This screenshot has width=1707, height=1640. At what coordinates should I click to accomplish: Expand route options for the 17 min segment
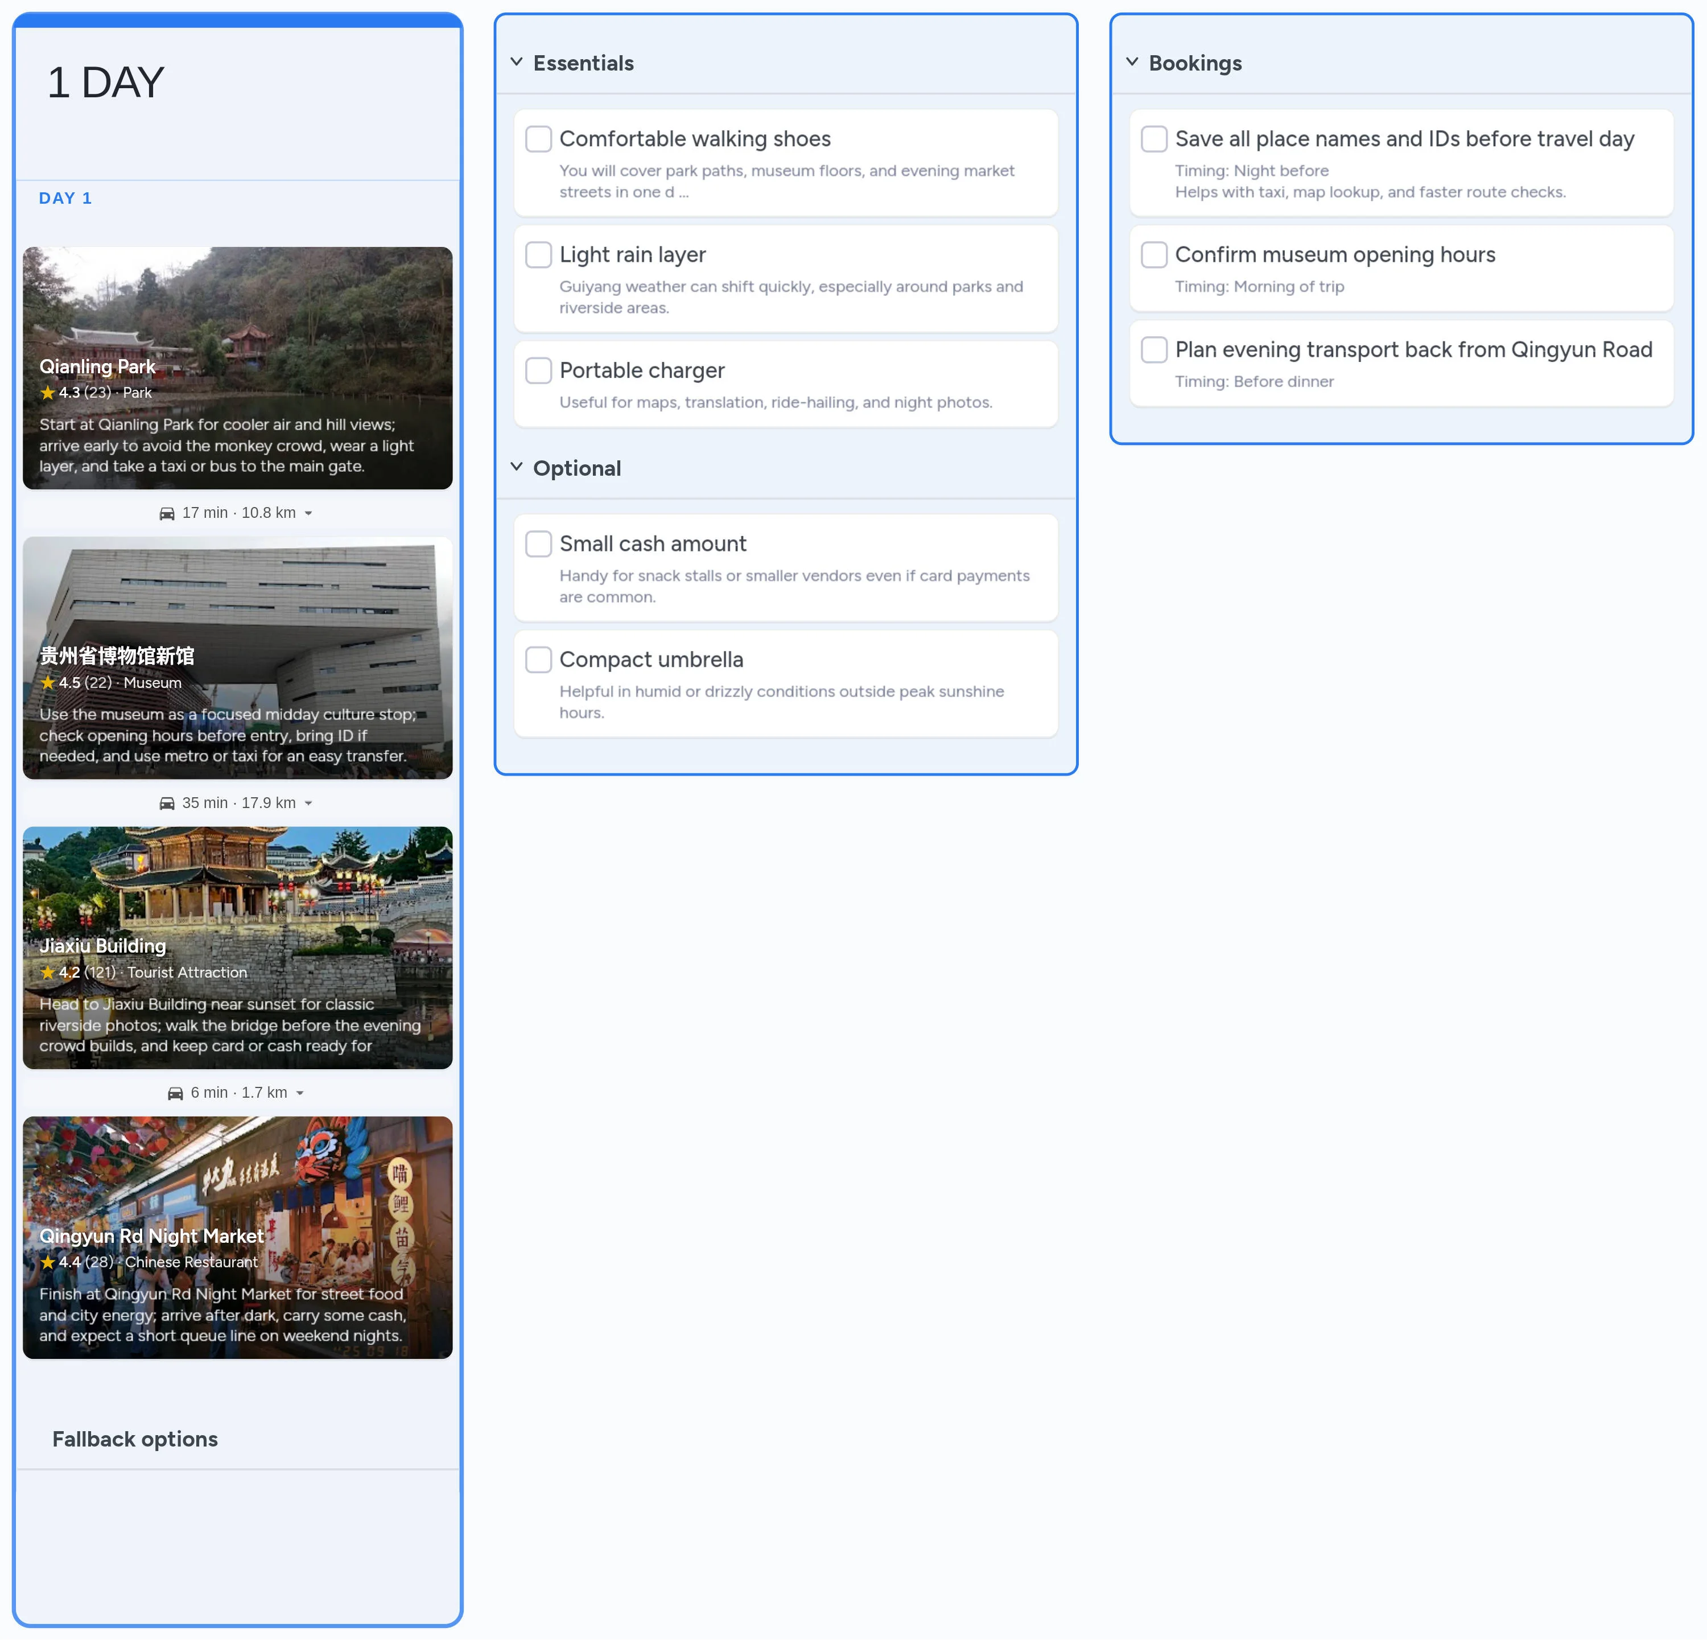(308, 513)
